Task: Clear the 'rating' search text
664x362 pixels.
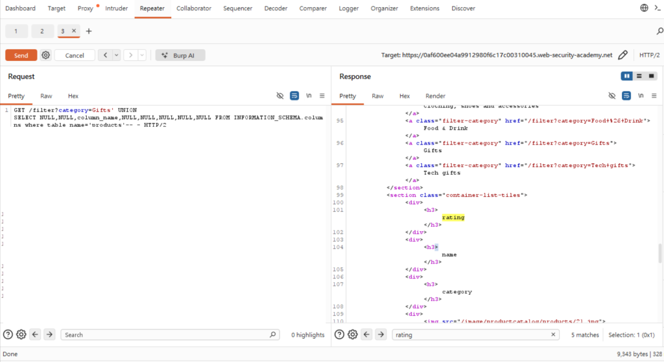Action: [553, 335]
